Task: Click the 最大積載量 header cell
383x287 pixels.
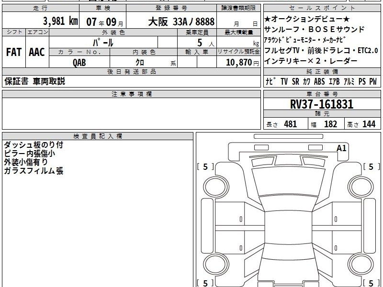Action: tap(238, 33)
